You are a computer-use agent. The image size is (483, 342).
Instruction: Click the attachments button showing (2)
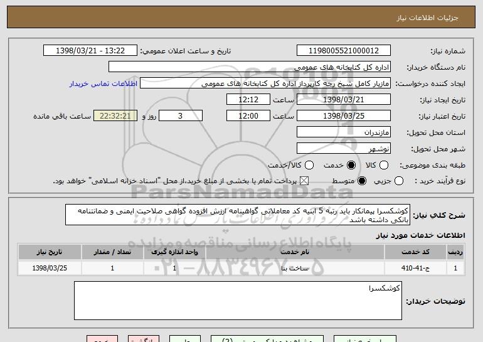pyautogui.click(x=267, y=339)
